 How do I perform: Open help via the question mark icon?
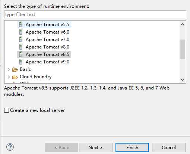click(x=10, y=147)
